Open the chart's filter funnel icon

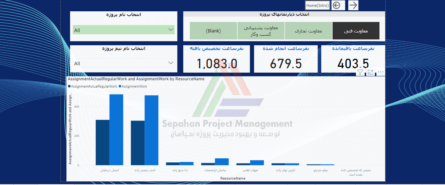click(x=360, y=72)
